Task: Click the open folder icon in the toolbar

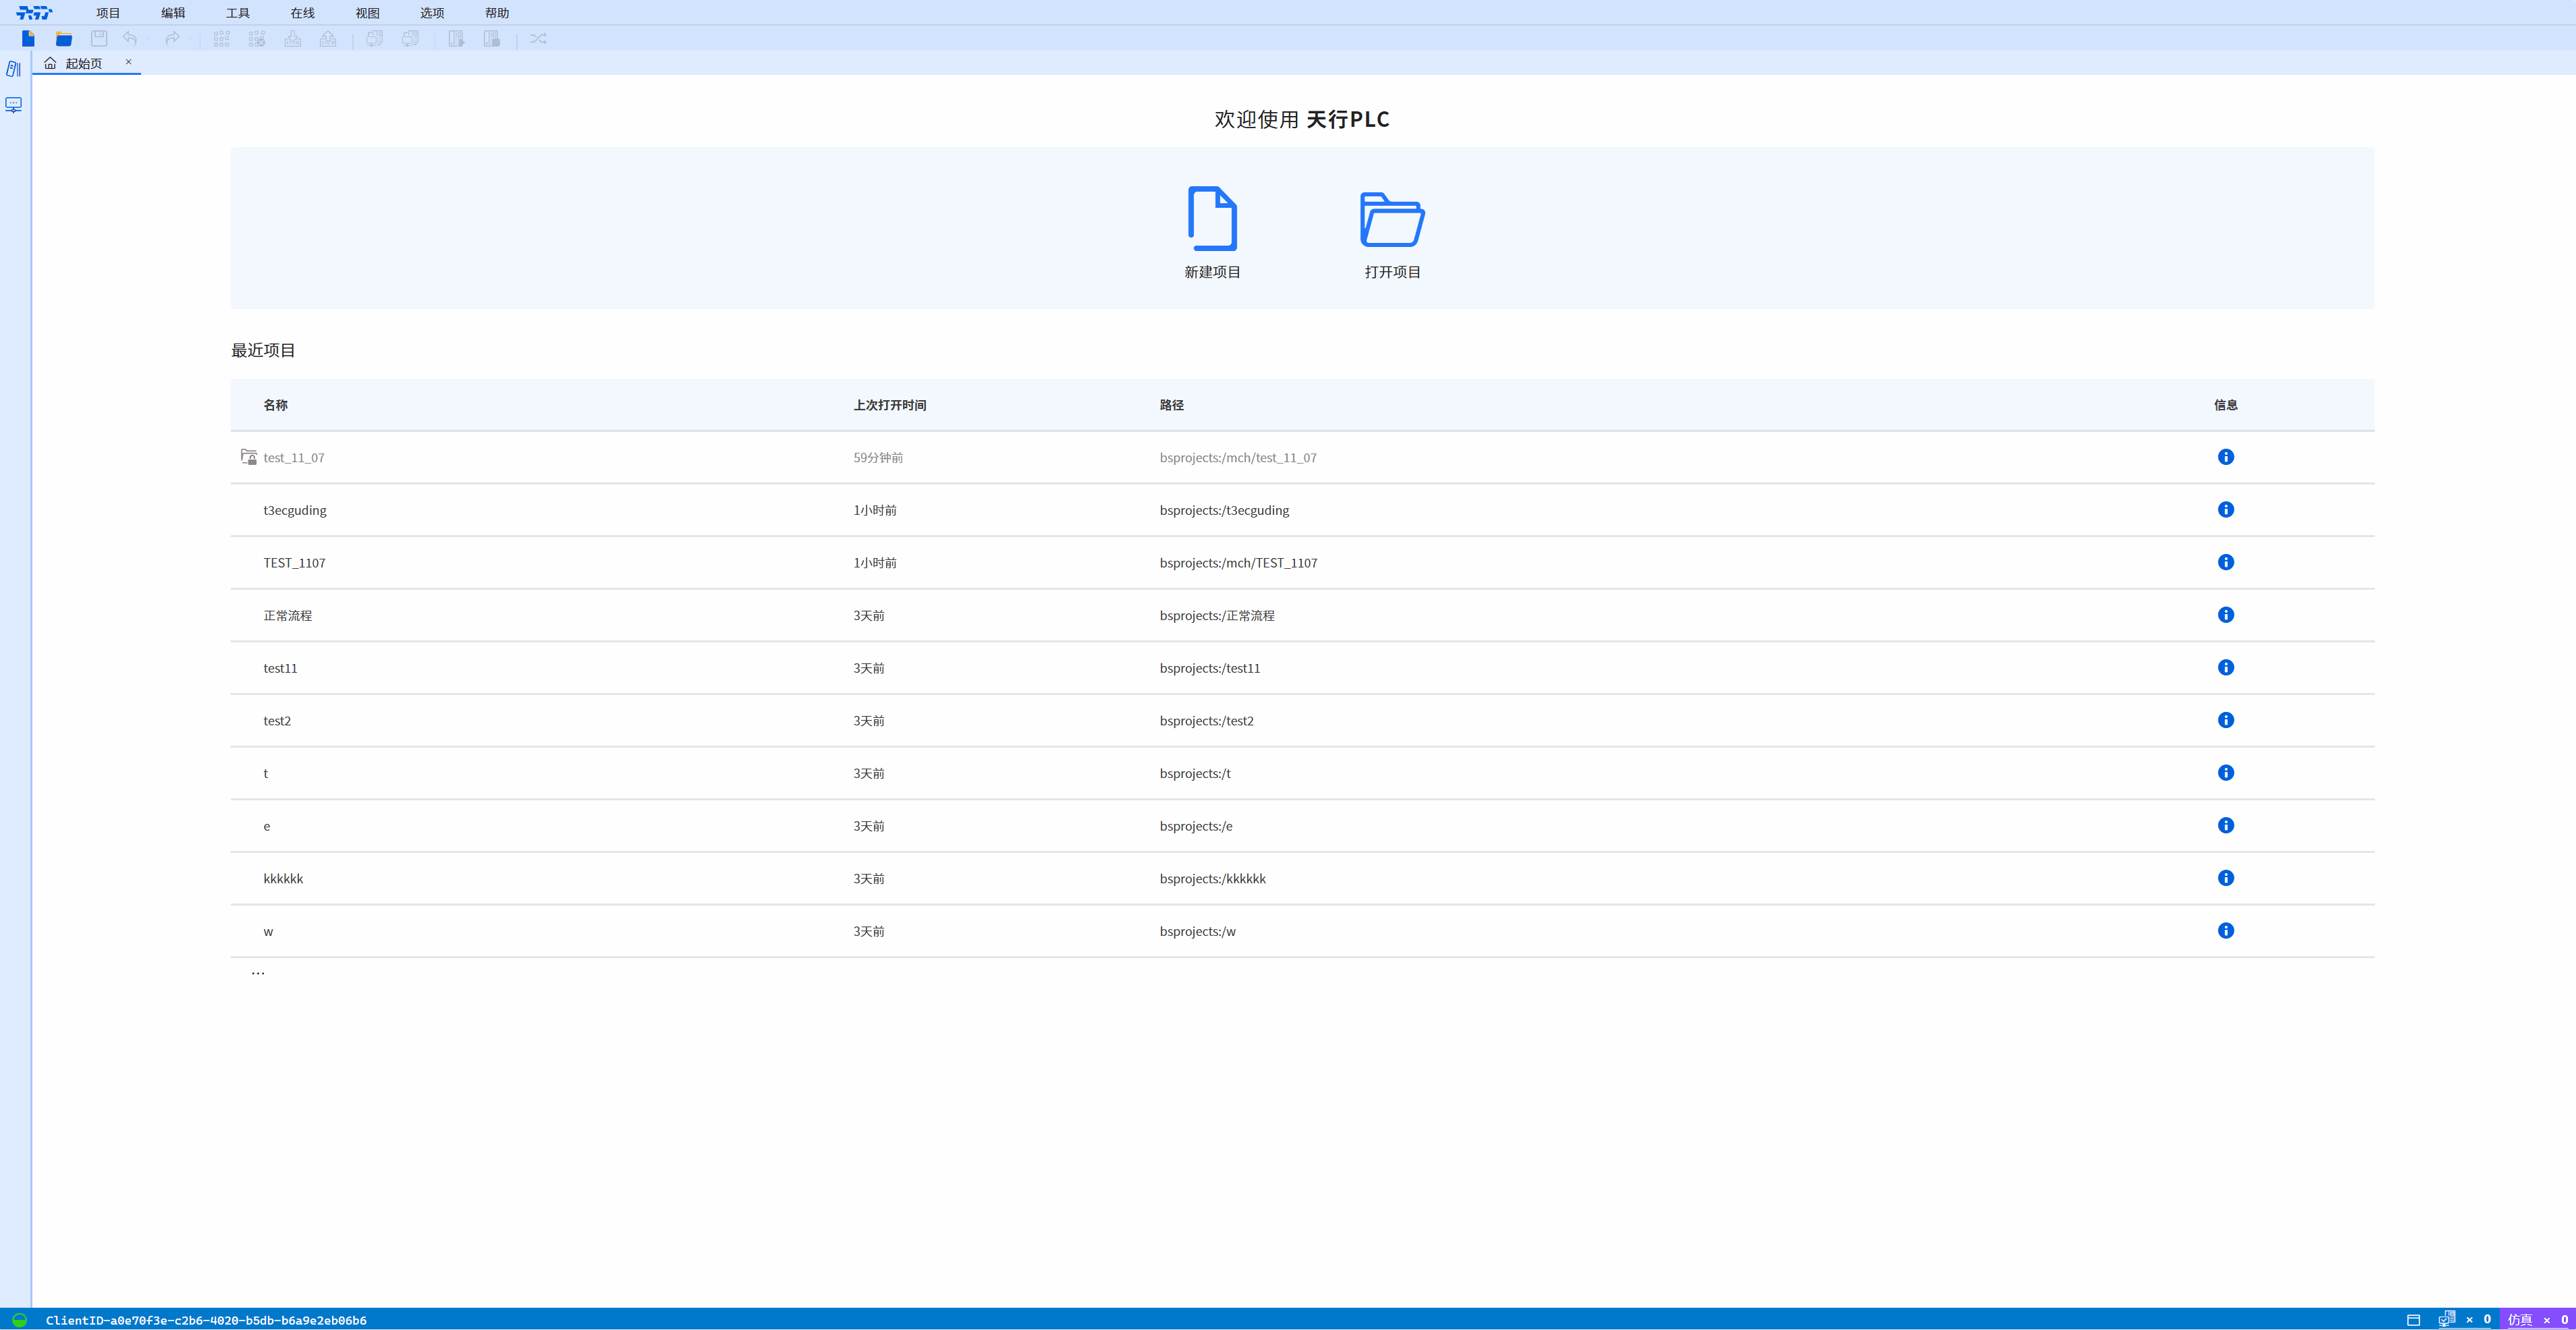Action: (x=64, y=39)
